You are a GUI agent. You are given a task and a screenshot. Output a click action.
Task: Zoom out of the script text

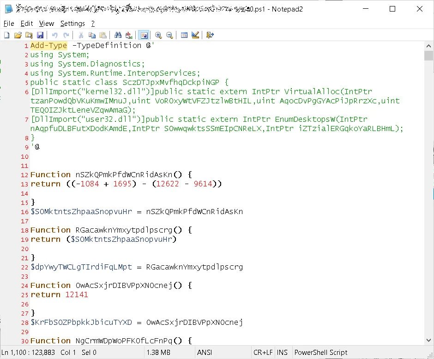click(x=169, y=35)
